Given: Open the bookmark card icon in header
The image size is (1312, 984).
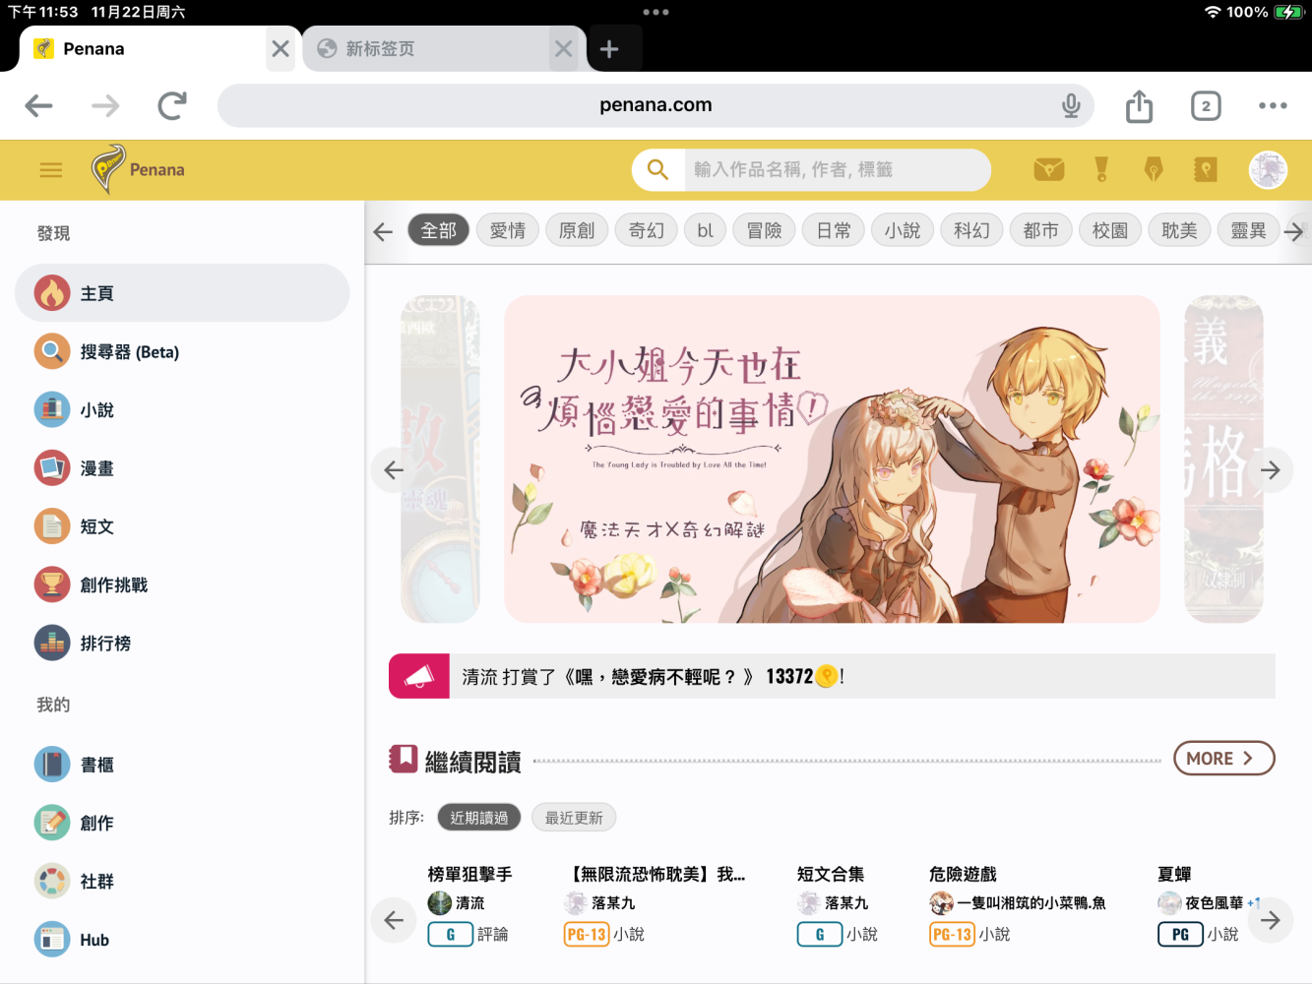Looking at the screenshot, I should pyautogui.click(x=1206, y=169).
